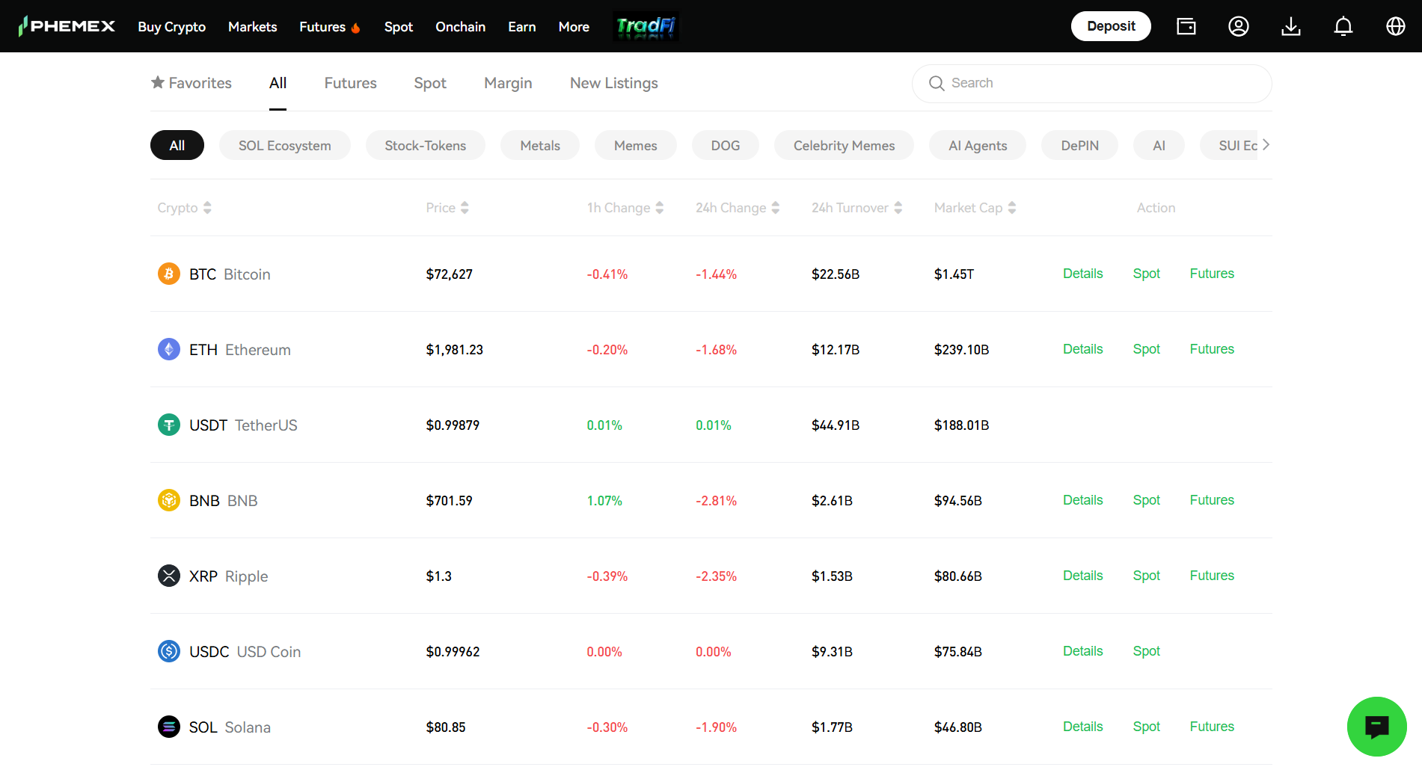Click the Phemex logo
Viewport: 1422px width, 770px height.
click(x=67, y=26)
